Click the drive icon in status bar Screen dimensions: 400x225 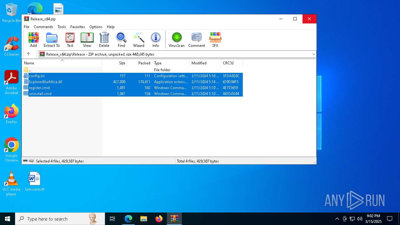pos(25,161)
